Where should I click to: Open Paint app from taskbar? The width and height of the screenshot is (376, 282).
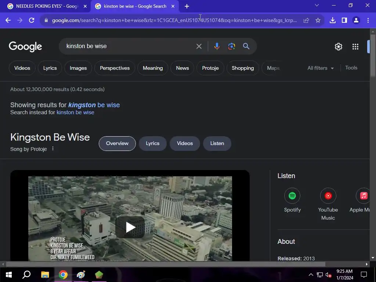(x=81, y=275)
